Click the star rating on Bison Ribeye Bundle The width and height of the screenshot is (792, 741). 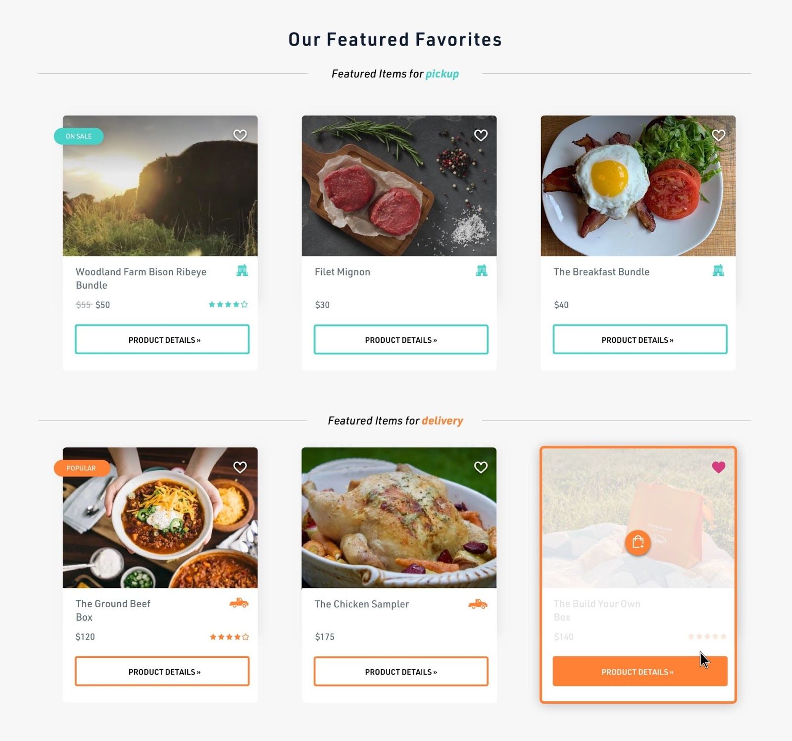[228, 304]
